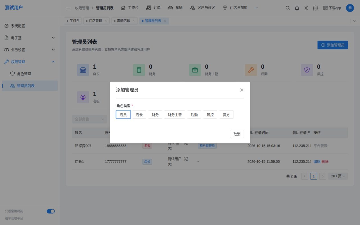The height and width of the screenshot is (225, 360).
Task: Switch to 工作台 page tab
Action: click(x=73, y=21)
